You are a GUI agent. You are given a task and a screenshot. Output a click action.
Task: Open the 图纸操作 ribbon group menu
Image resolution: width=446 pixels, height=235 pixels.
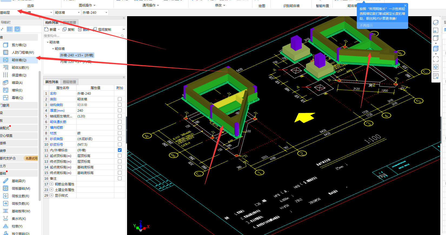coord(87,5)
